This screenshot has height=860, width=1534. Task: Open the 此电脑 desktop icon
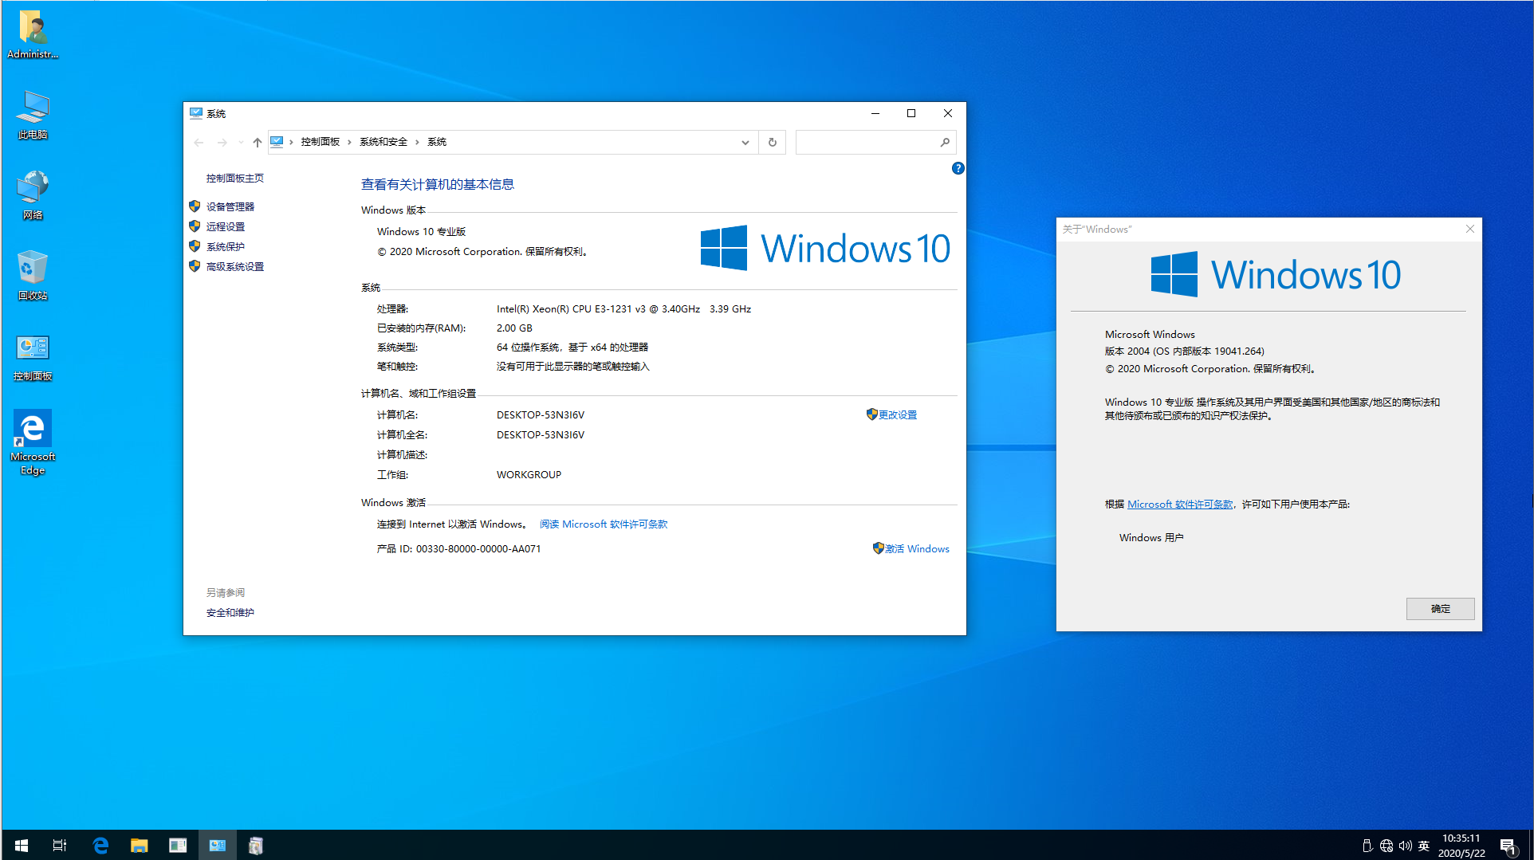33,115
